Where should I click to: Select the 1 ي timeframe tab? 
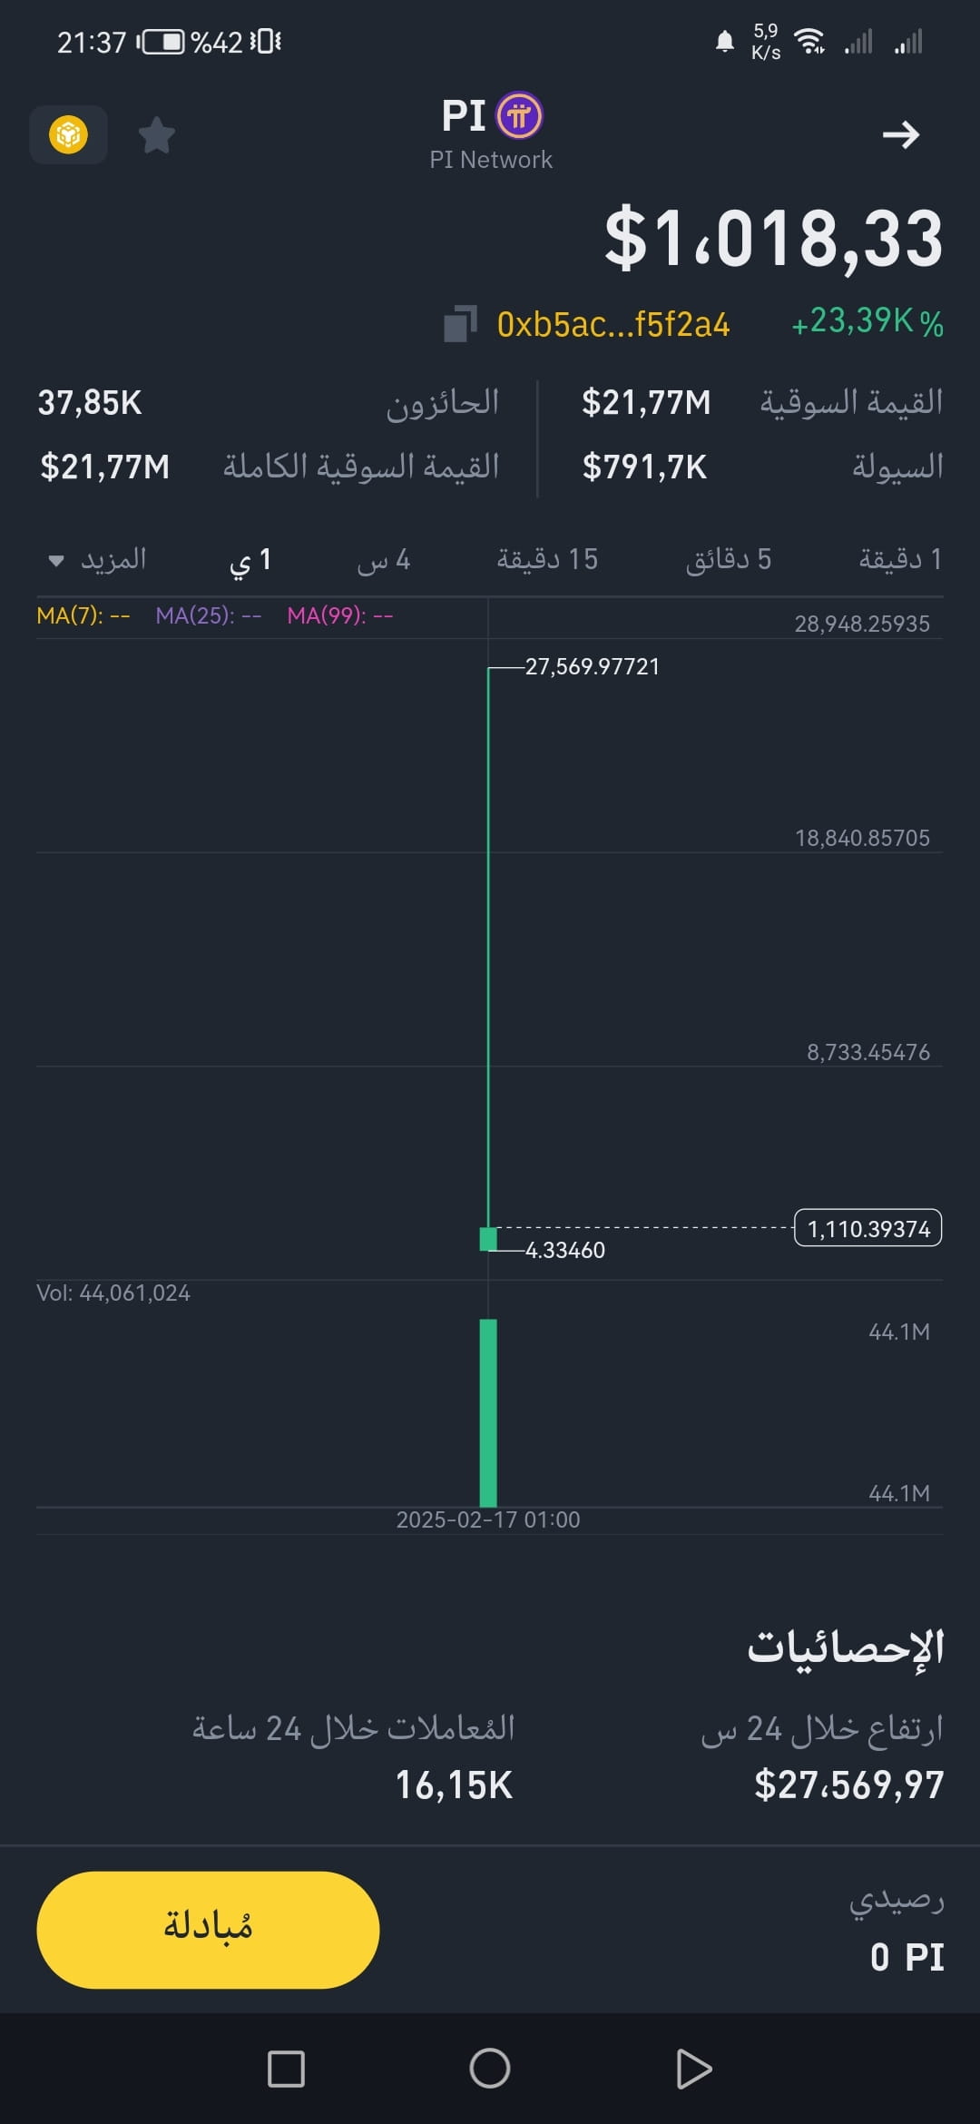point(250,560)
